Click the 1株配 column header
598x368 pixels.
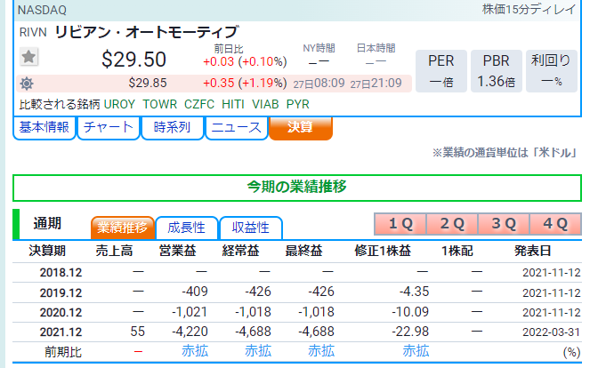[457, 251]
